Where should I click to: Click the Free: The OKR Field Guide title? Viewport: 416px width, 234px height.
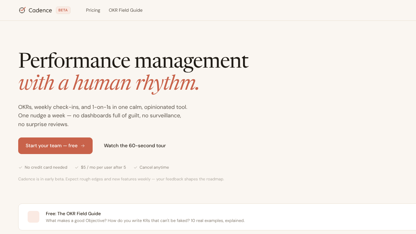(73, 214)
